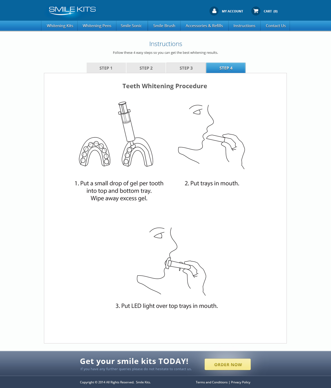
Task: Switch to the STEP 3 tab
Action: pos(186,68)
